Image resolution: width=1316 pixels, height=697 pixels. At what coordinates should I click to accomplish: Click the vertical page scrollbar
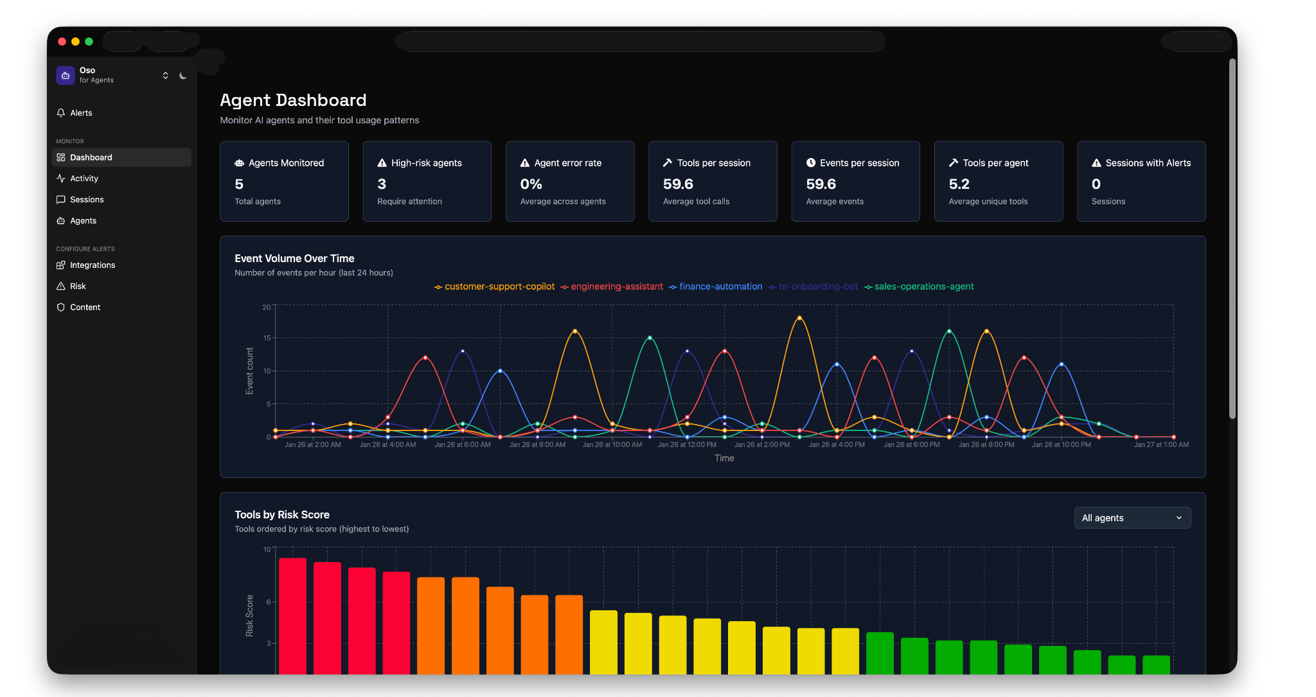[1232, 238]
